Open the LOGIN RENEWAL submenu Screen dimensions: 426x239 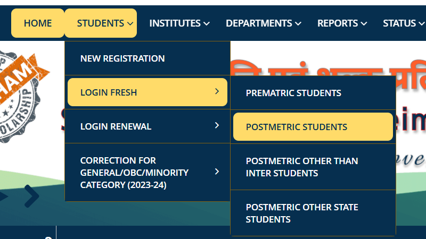116,126
